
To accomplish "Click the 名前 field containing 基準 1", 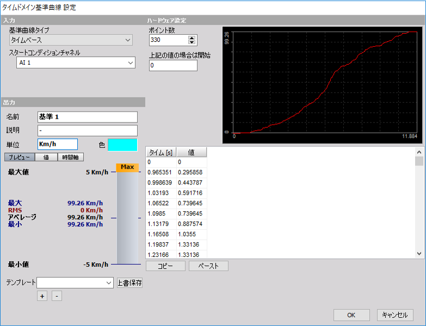I will tap(88, 117).
